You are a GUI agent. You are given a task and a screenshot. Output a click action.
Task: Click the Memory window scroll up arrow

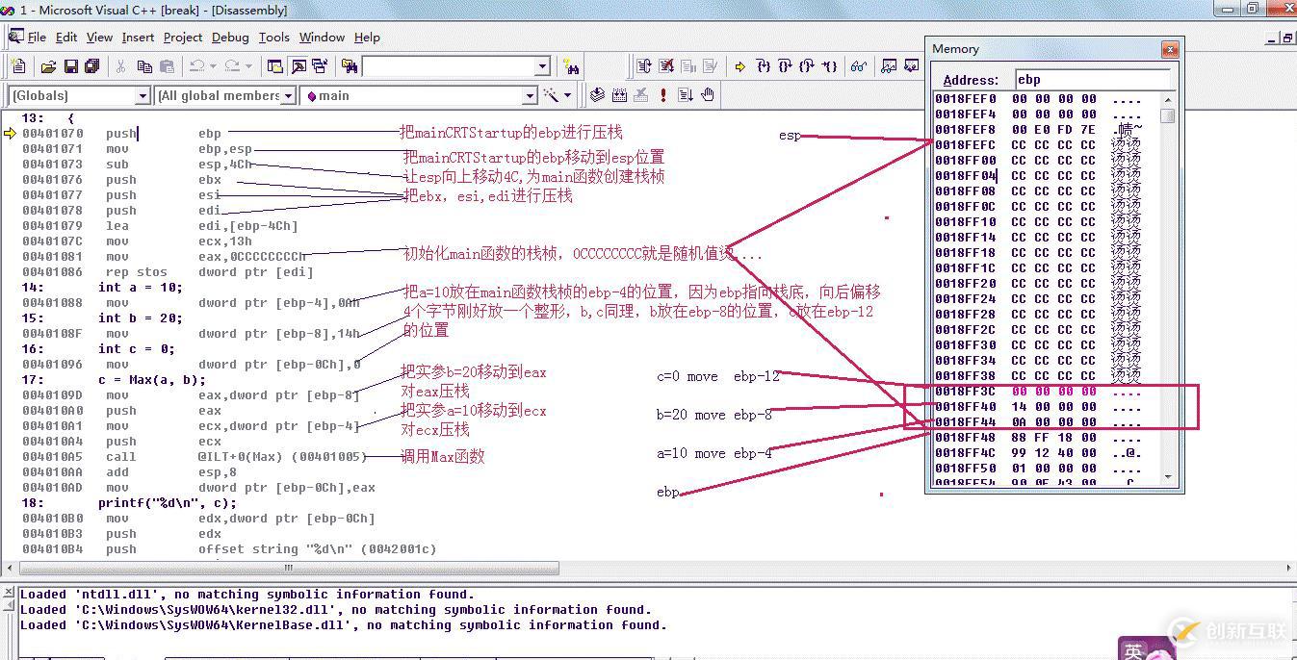click(1168, 99)
